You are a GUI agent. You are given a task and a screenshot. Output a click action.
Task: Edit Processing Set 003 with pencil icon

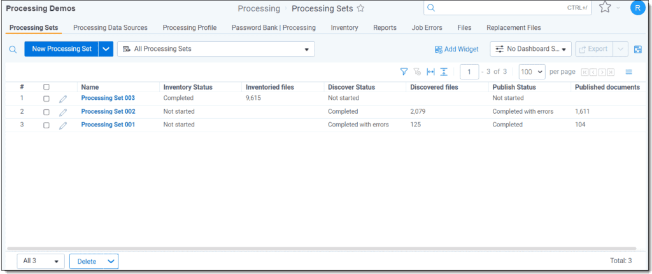tap(63, 99)
